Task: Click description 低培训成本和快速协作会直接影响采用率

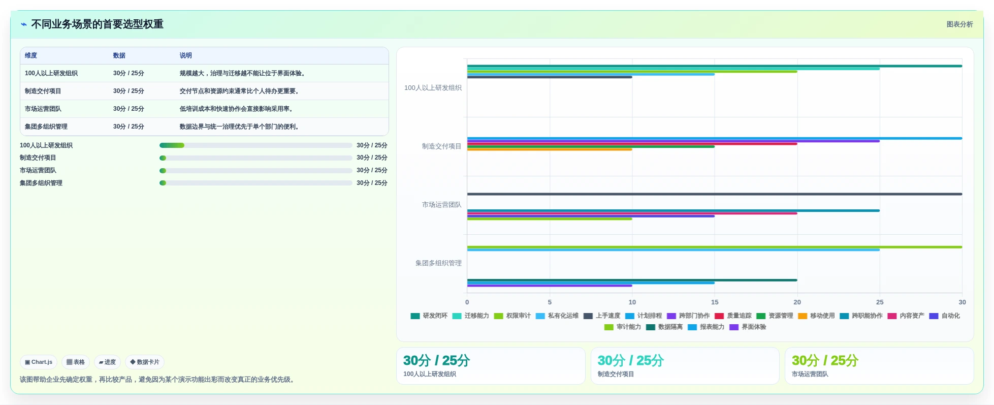Action: coord(237,109)
